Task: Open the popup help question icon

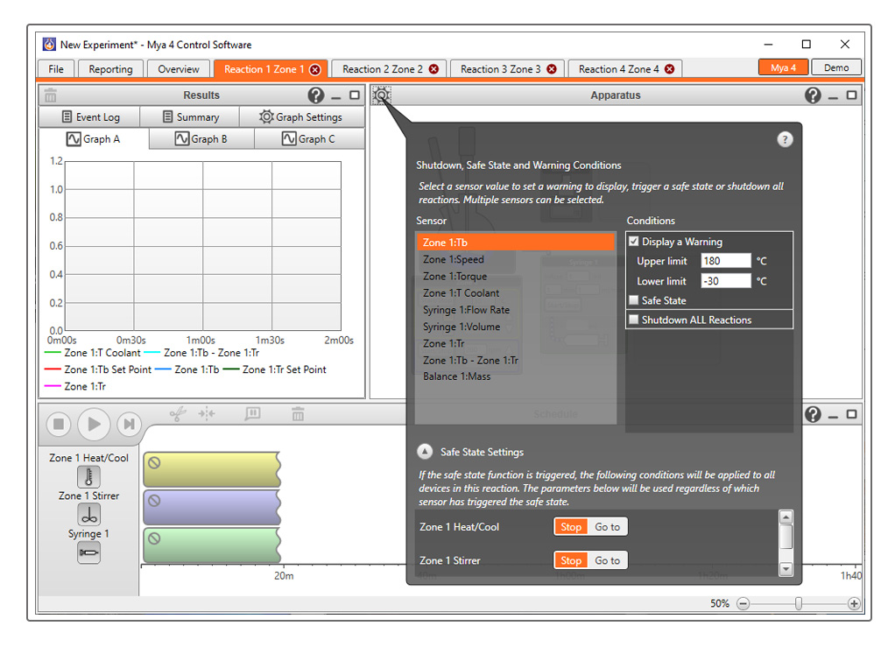Action: (x=785, y=139)
